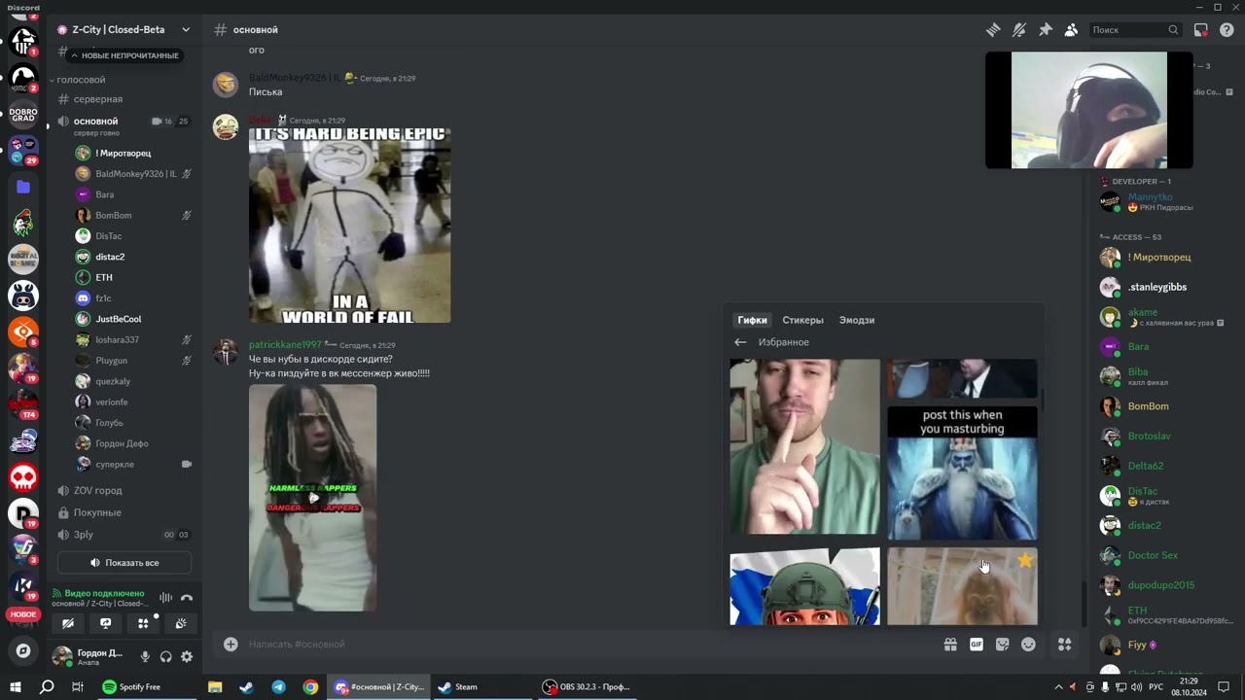
Task: Open Discord help icon
Action: point(1227,30)
